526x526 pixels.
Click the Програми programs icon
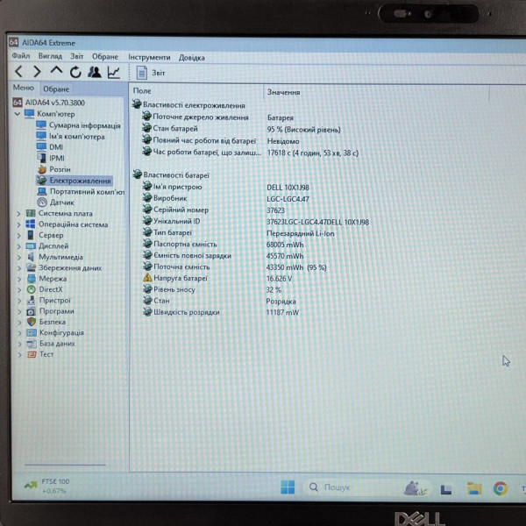click(x=32, y=311)
